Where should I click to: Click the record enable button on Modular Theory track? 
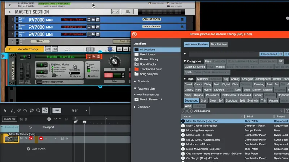coord(41,139)
